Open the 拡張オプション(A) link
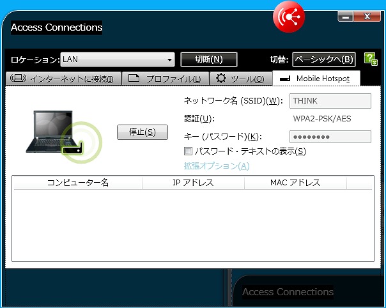This screenshot has height=308, width=386. click(x=217, y=166)
